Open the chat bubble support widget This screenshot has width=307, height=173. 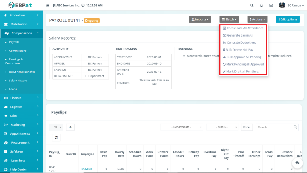(297, 163)
